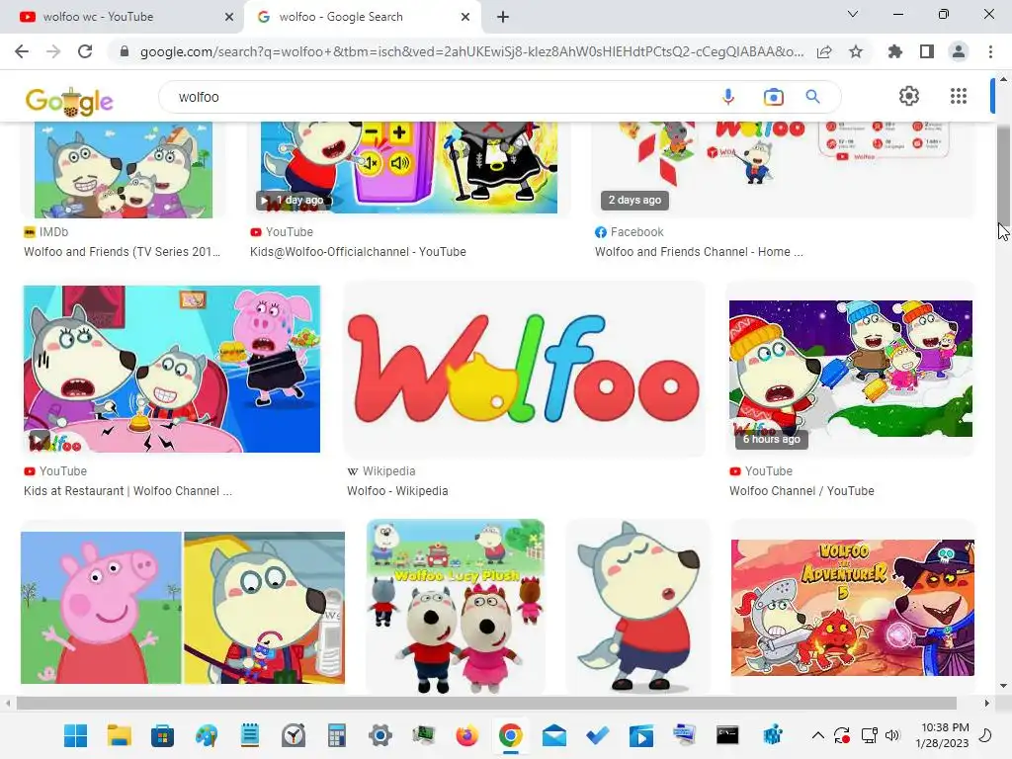Open the Peppa Pig and Wolfoo image
This screenshot has width=1012, height=759.
pos(183,608)
